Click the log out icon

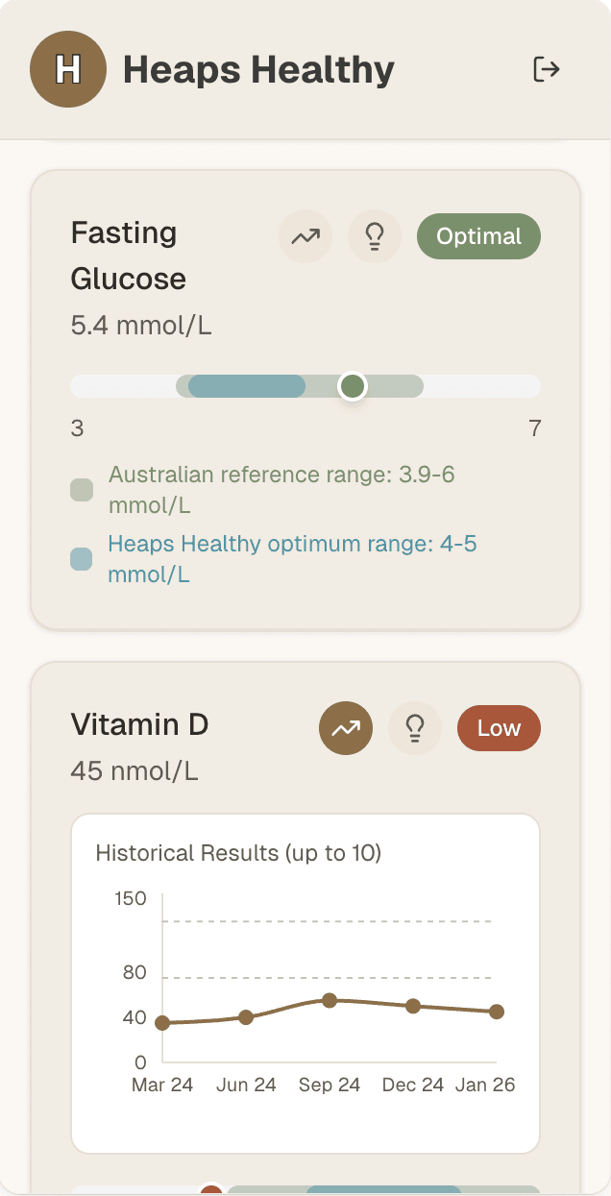click(546, 68)
